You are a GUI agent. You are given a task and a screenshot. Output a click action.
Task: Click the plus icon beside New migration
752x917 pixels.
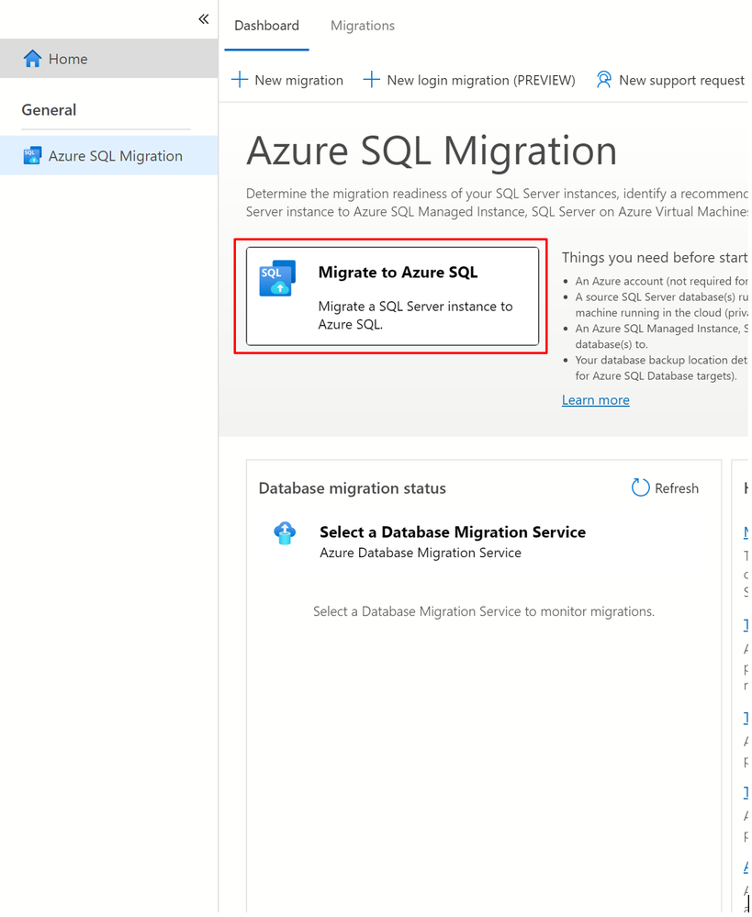click(240, 80)
